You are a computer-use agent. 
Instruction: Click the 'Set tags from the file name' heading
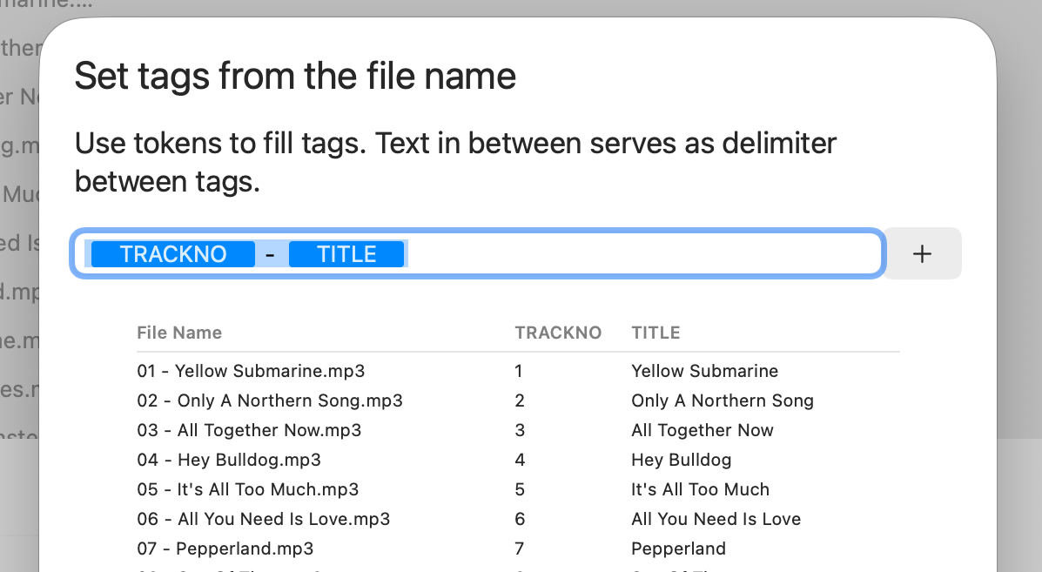295,77
